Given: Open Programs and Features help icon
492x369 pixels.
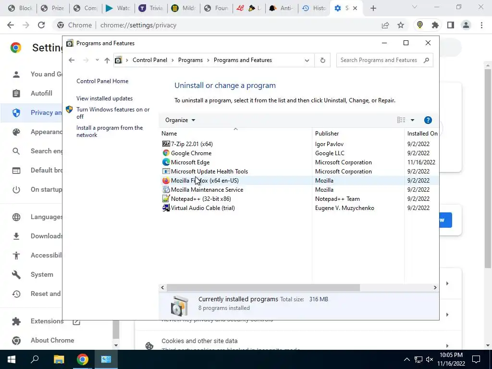Looking at the screenshot, I should click(428, 120).
